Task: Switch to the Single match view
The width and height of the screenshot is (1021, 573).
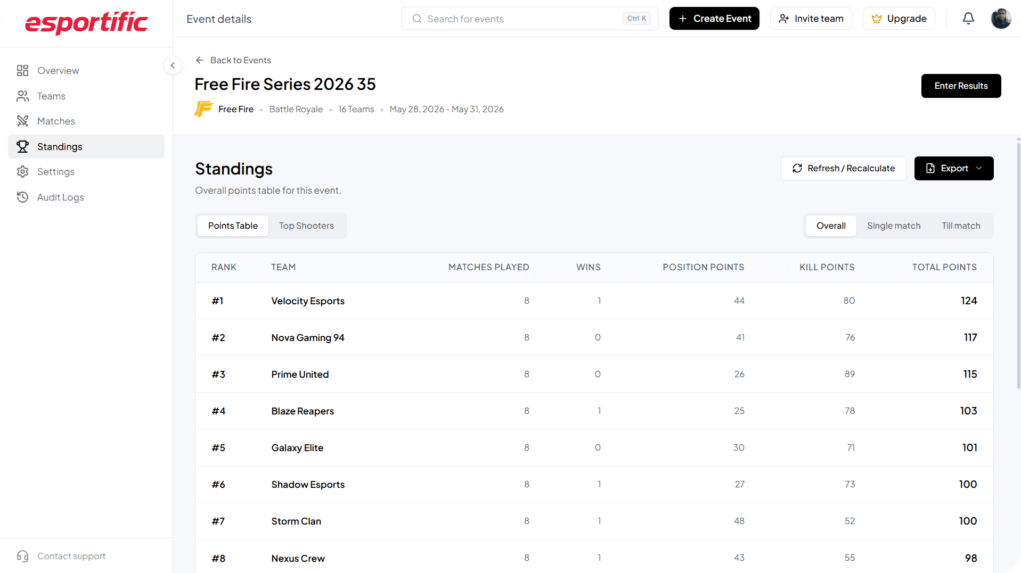Action: (x=894, y=226)
